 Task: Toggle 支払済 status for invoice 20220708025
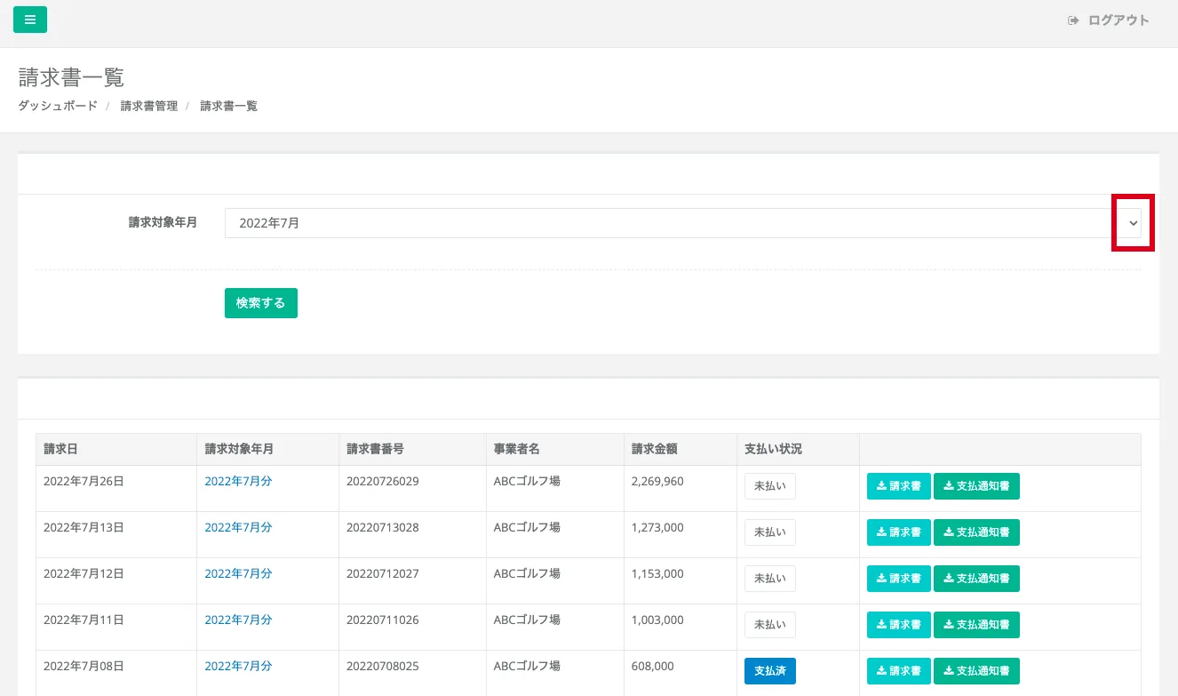pos(769,671)
